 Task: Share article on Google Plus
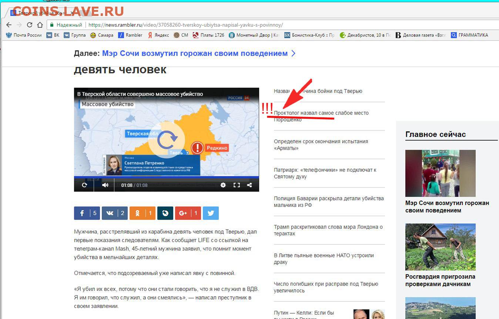(x=188, y=213)
